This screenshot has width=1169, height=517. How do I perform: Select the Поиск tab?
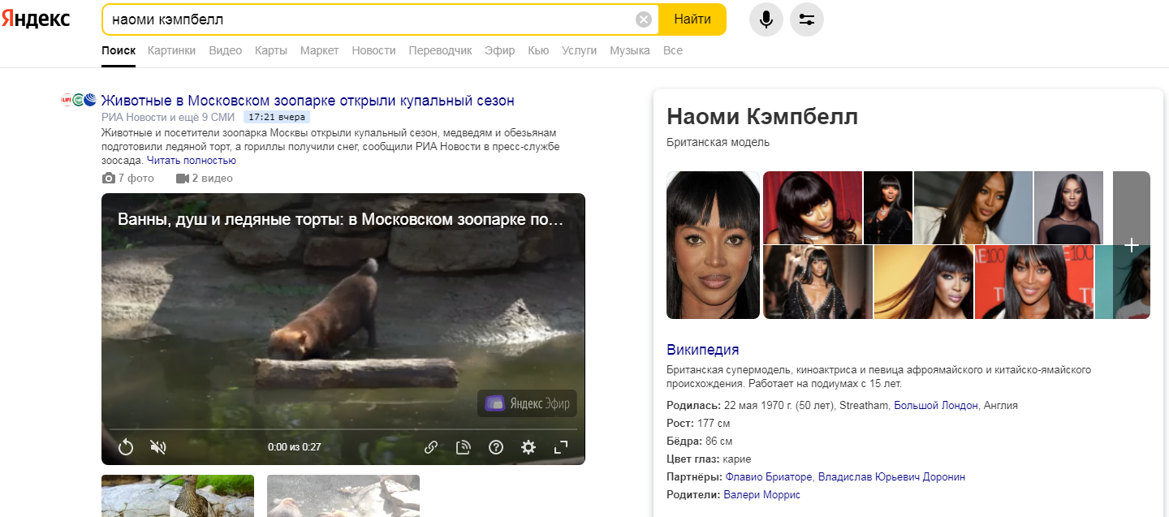(119, 50)
